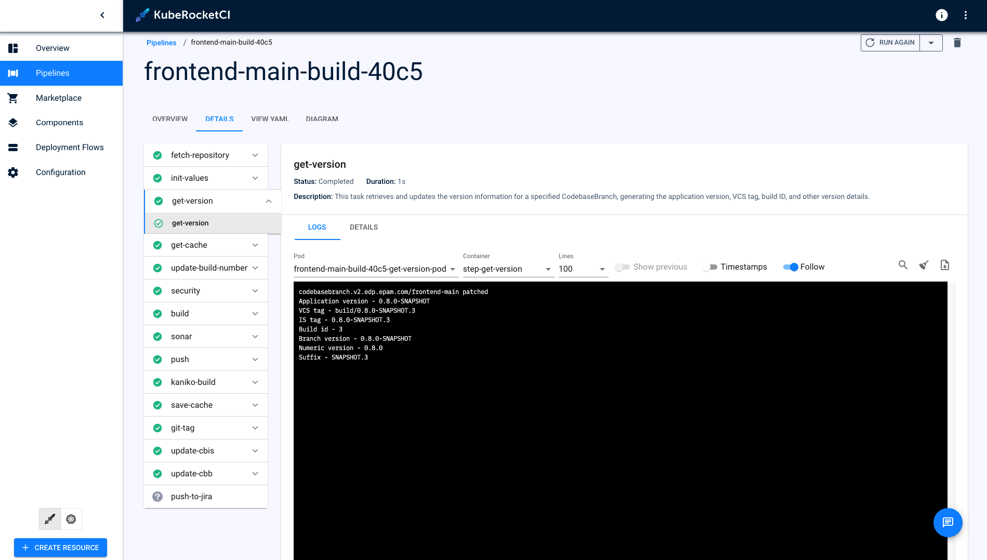987x560 pixels.
Task: Click the kaniko-build status check icon
Action: 157,382
